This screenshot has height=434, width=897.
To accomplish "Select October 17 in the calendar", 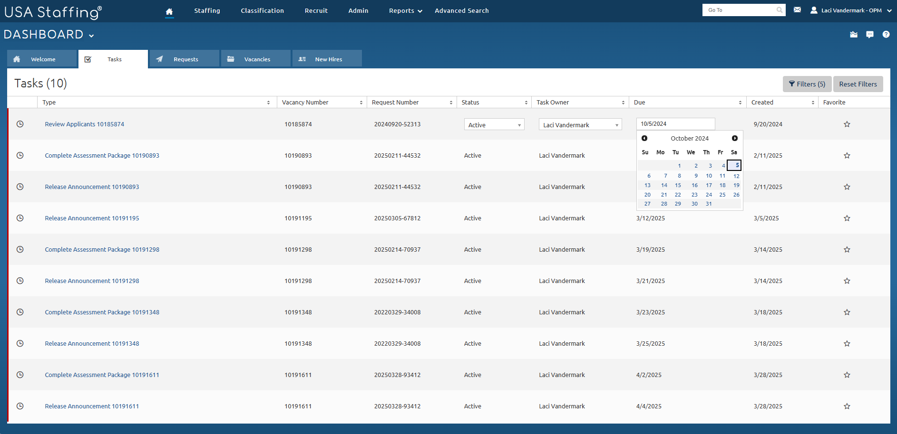I will point(709,185).
